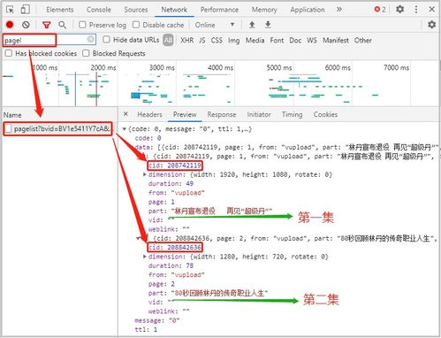Viewport: 441px width, 338px height.
Task: Select the pagelist?bvid request row
Action: [58, 128]
